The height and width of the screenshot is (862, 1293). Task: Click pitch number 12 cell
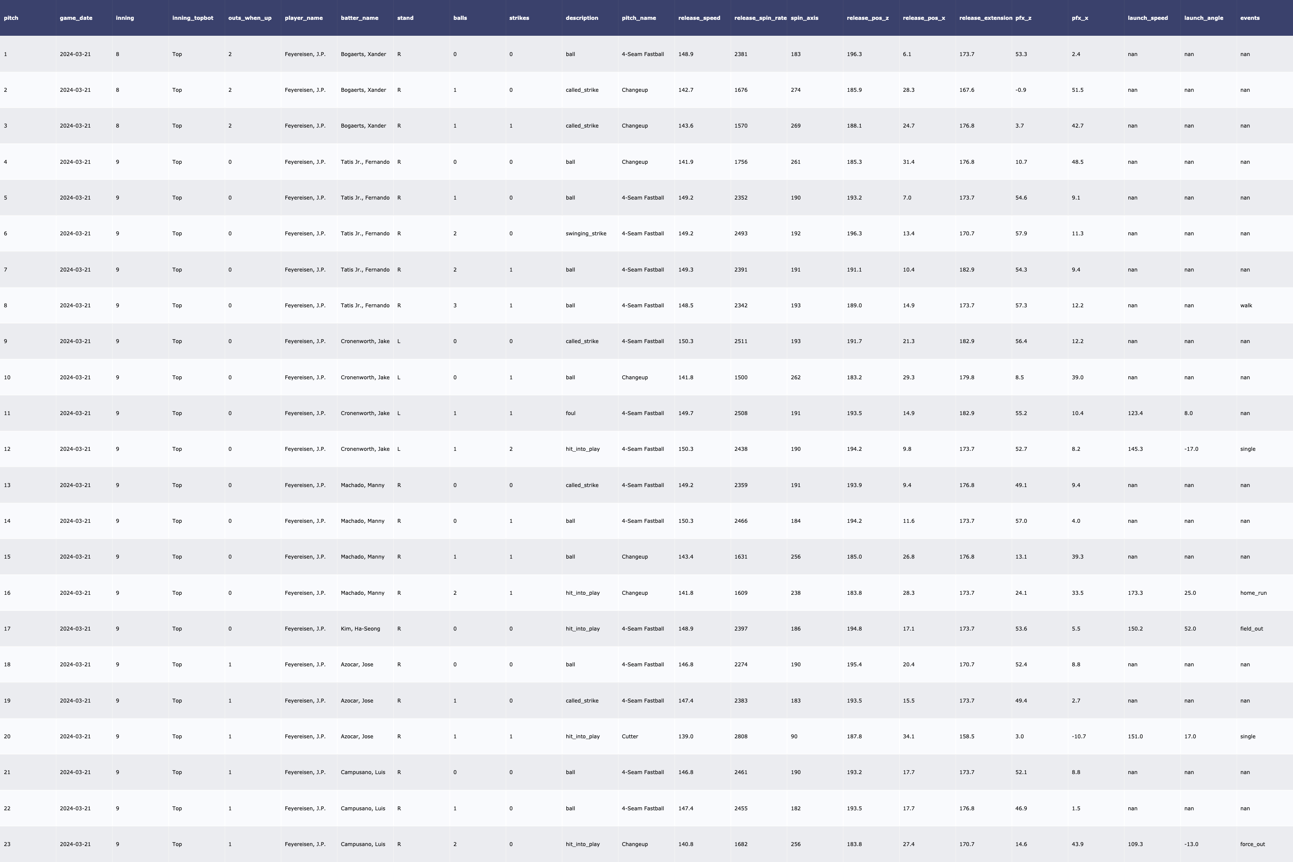(x=7, y=449)
